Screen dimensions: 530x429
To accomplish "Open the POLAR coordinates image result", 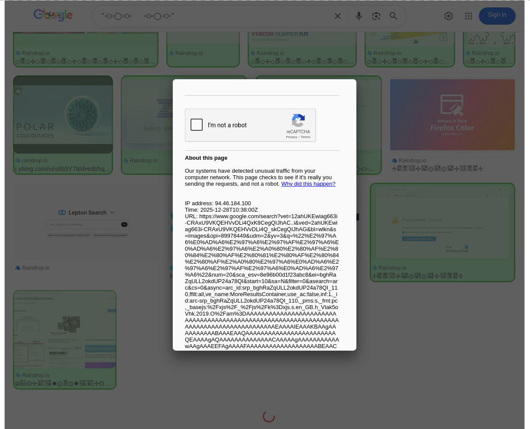I will click(x=63, y=115).
